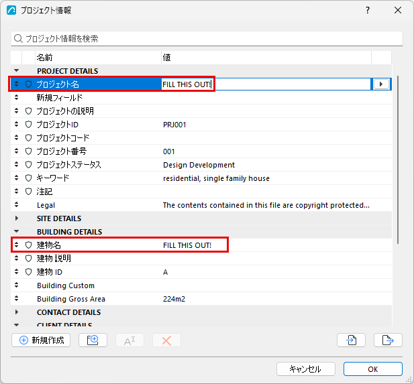Select the 注記 row name
Image resolution: width=414 pixels, height=384 pixels.
pos(44,192)
